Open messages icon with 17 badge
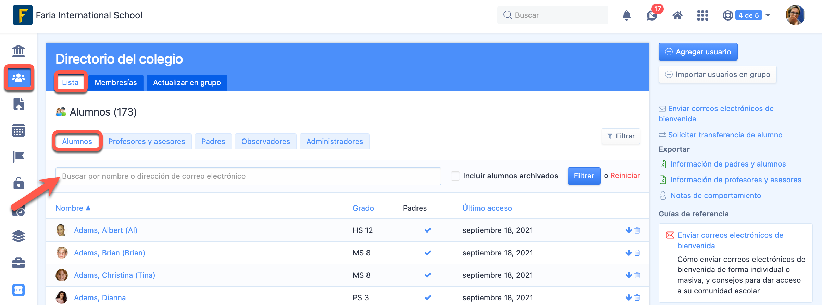Image resolution: width=822 pixels, height=305 pixels. coord(652,15)
